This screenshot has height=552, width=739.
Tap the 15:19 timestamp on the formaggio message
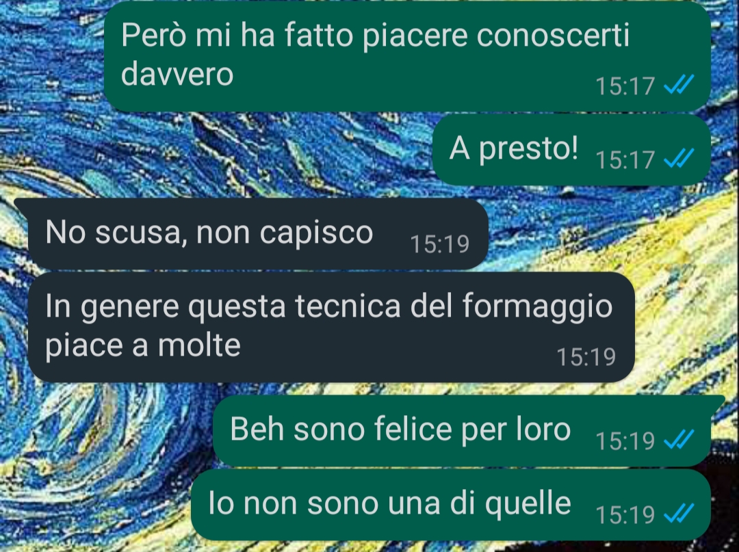tap(586, 356)
